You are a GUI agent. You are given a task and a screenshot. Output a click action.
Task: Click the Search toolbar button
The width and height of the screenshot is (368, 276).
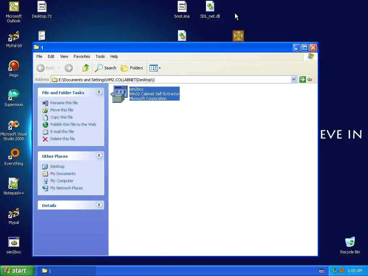coord(106,68)
